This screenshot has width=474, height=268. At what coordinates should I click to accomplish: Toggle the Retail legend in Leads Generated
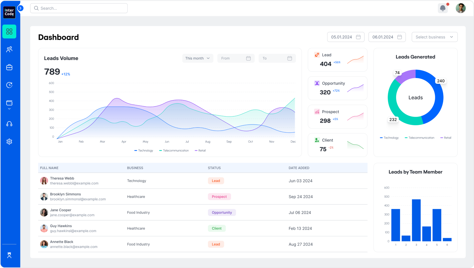(446, 137)
